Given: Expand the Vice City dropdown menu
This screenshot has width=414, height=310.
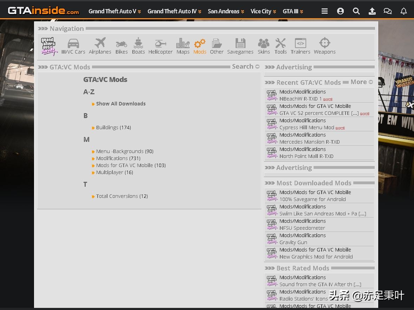Looking at the screenshot, I should [x=263, y=11].
